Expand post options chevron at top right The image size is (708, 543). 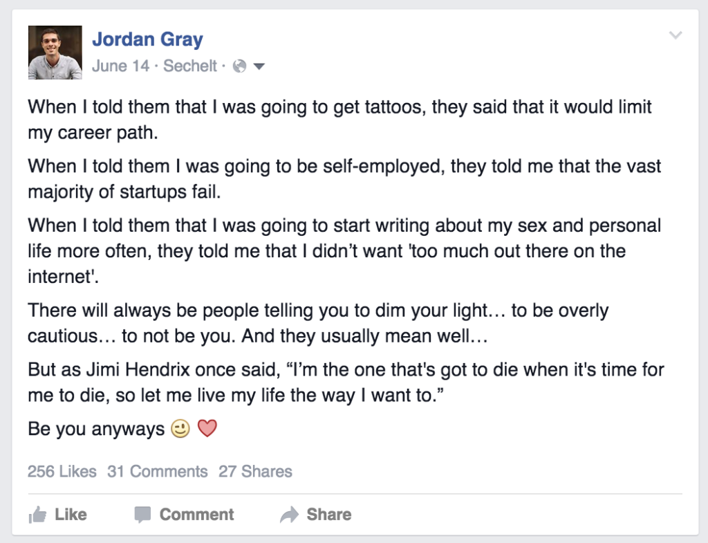click(676, 36)
